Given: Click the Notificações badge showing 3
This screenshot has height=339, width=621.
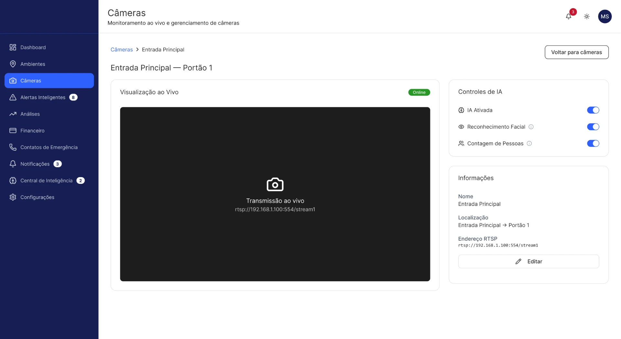Looking at the screenshot, I should 58,164.
